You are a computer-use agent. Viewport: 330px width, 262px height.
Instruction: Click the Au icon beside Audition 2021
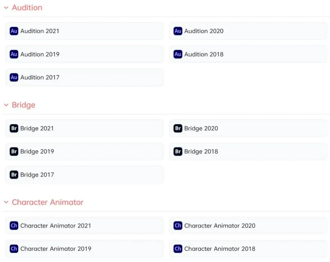click(14, 31)
